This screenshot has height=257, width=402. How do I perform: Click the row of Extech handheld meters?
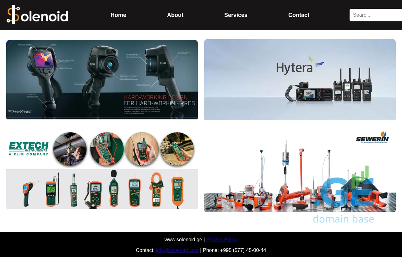(102, 190)
